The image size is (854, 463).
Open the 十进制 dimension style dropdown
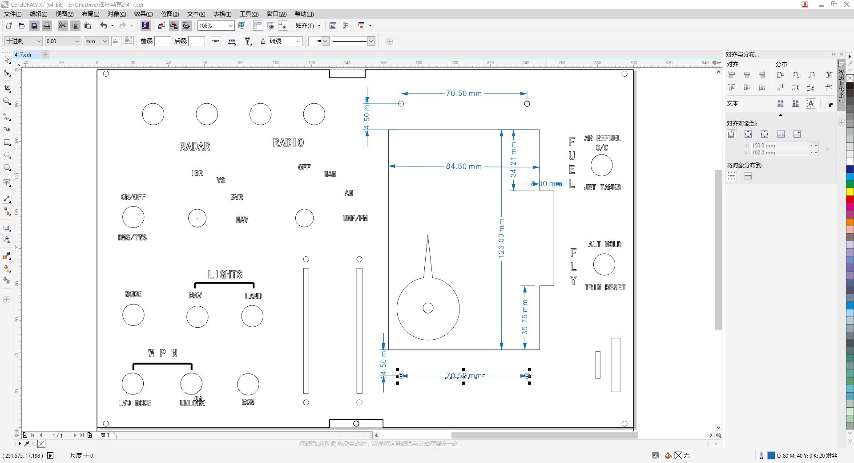click(x=23, y=41)
